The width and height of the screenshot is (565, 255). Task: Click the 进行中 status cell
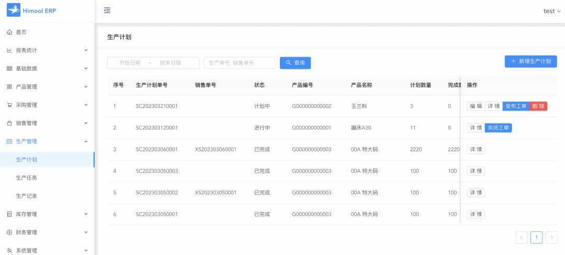(262, 128)
